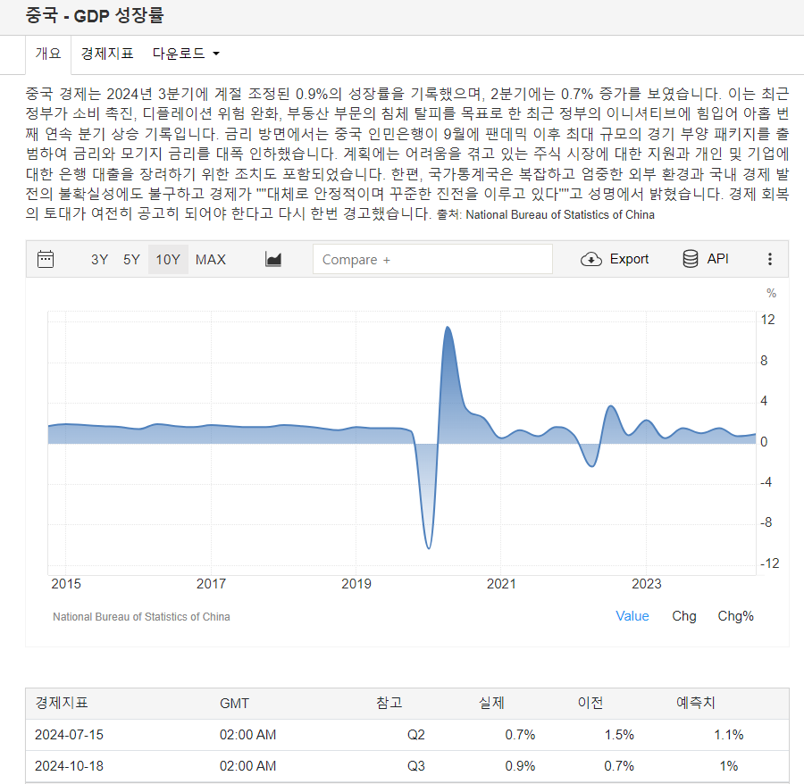
Task: Click the Q3 reference cell
Action: pyautogui.click(x=415, y=766)
